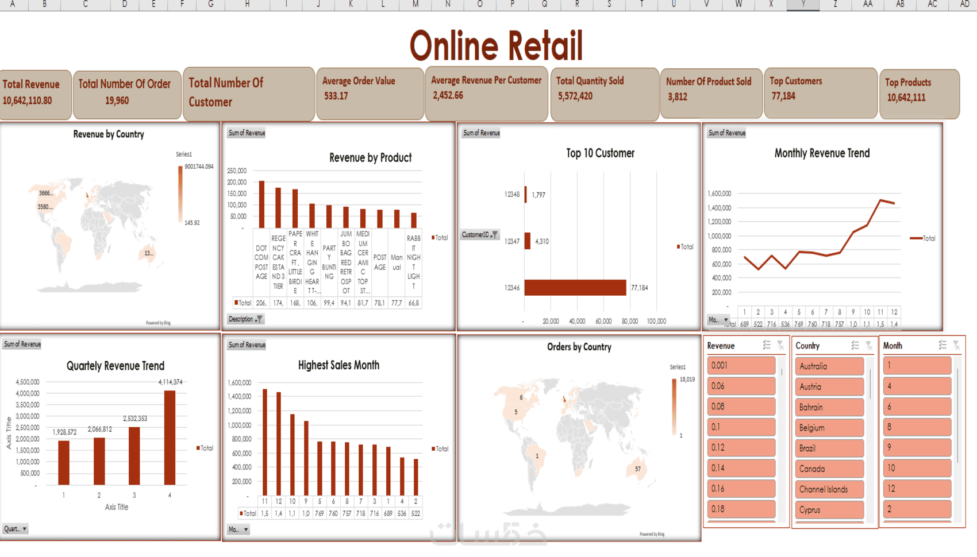Click the DOTCOM POSTAGE bar in Revenue by Product
The height and width of the screenshot is (557, 977).
pos(262,205)
